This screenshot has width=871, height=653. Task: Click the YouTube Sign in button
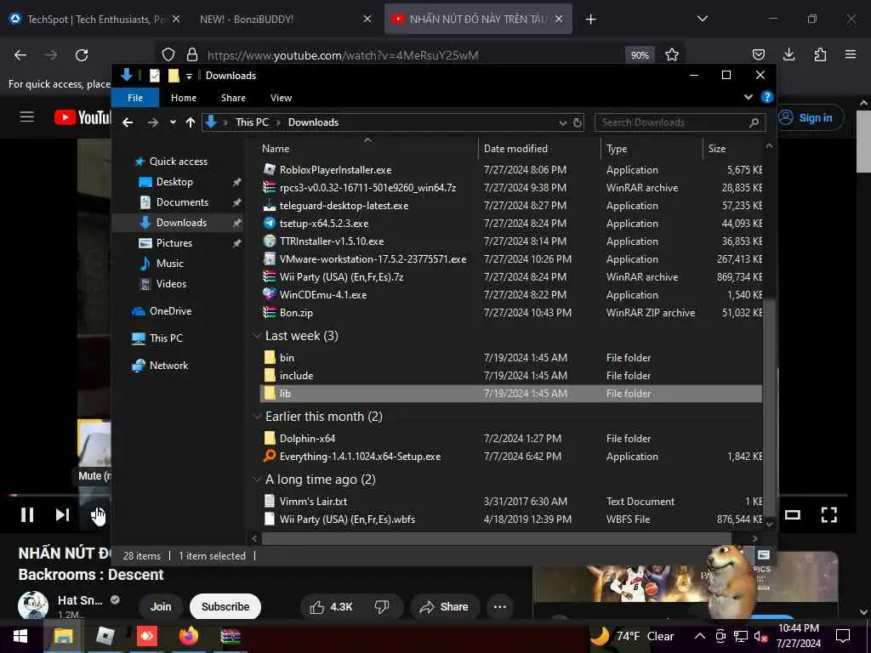point(810,117)
